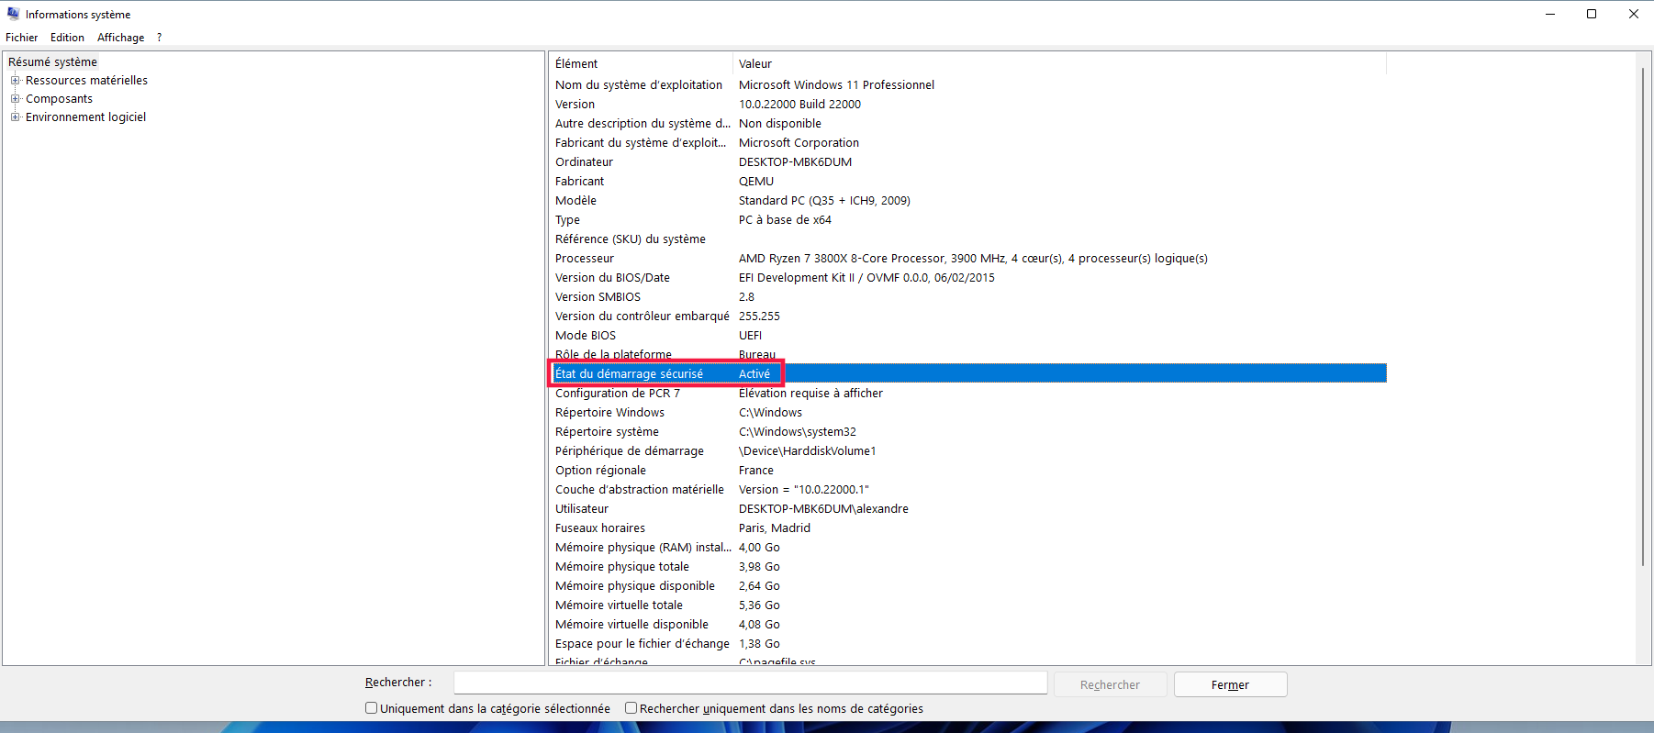Open the Affichage menu

coord(120,38)
